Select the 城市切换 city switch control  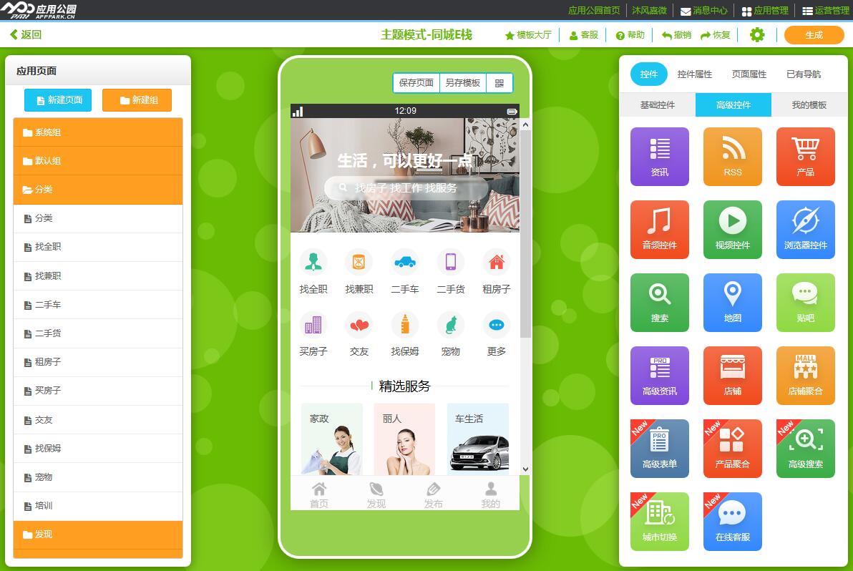coord(659,521)
